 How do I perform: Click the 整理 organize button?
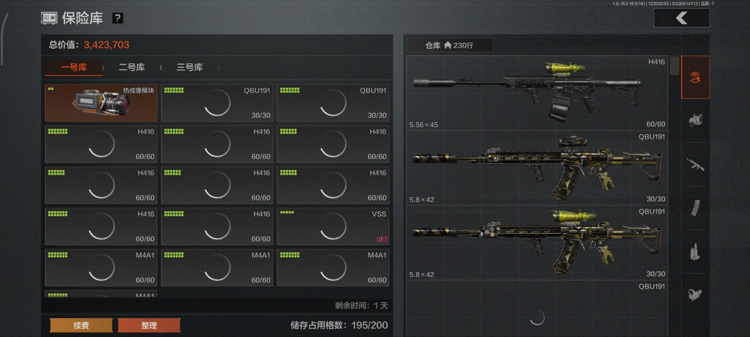[x=149, y=325]
